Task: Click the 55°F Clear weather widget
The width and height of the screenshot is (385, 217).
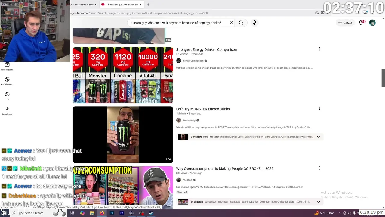Action: click(324, 213)
